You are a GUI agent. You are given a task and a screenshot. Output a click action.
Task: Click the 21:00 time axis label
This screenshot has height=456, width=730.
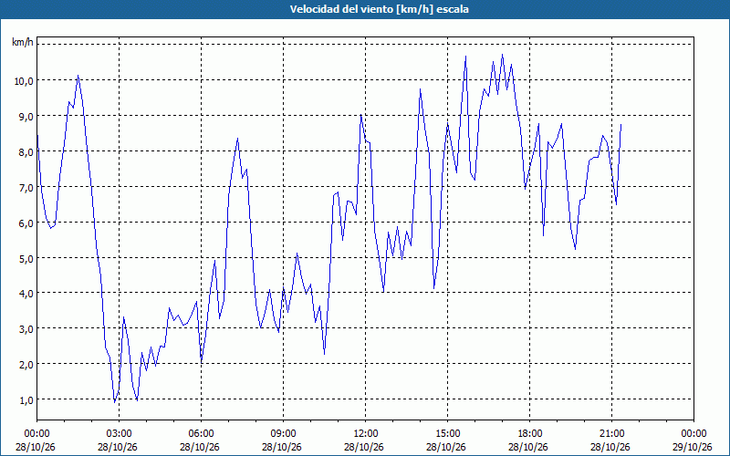611,434
